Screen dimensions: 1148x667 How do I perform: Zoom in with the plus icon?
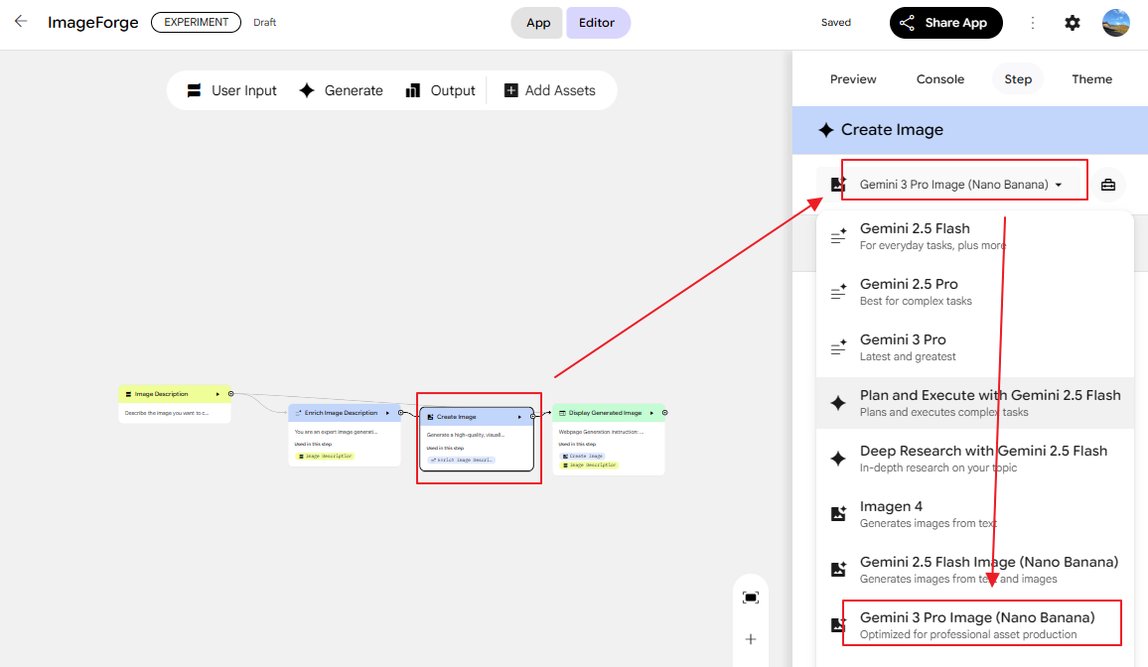coord(751,639)
